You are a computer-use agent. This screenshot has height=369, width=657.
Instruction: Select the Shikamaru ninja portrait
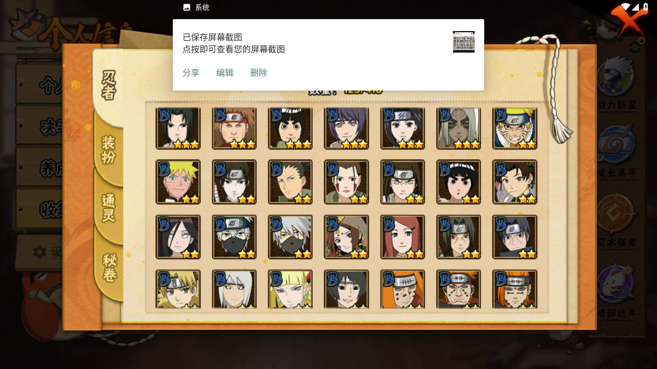(x=290, y=182)
